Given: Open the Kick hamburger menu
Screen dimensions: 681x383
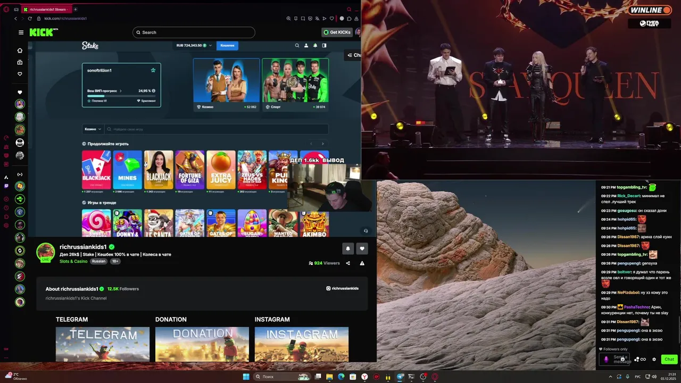Looking at the screenshot, I should (21, 32).
